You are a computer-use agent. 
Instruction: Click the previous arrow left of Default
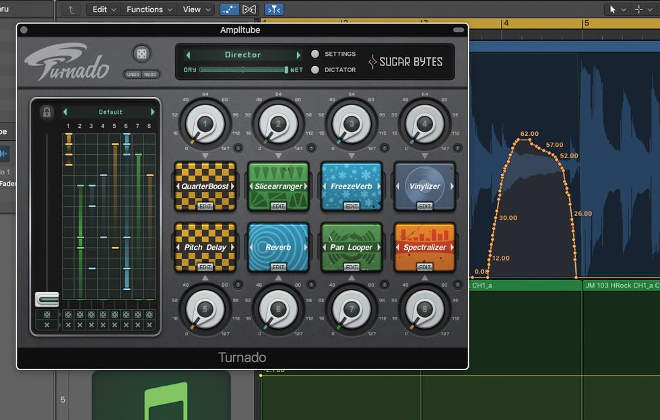click(65, 112)
